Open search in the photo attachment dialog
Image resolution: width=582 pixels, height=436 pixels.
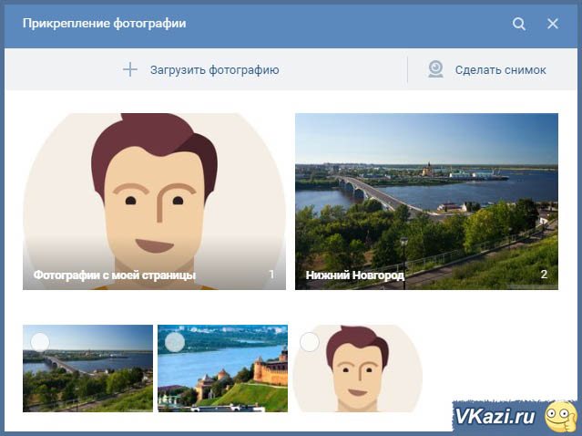(519, 24)
